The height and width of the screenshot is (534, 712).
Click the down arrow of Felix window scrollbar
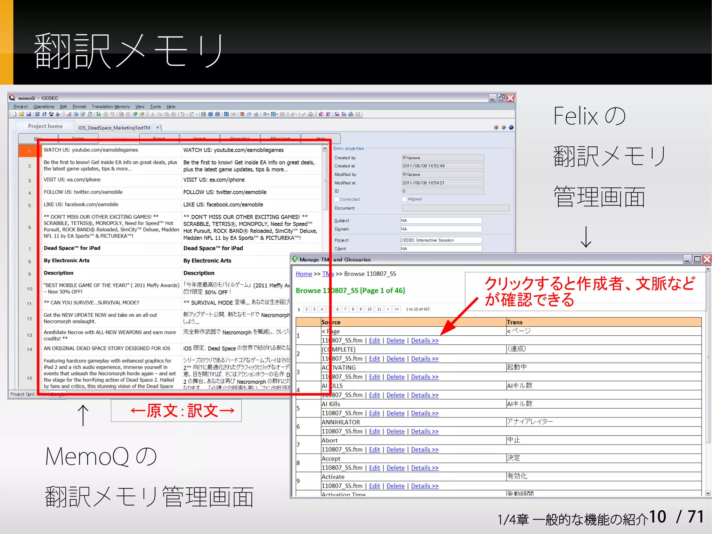pos(708,493)
